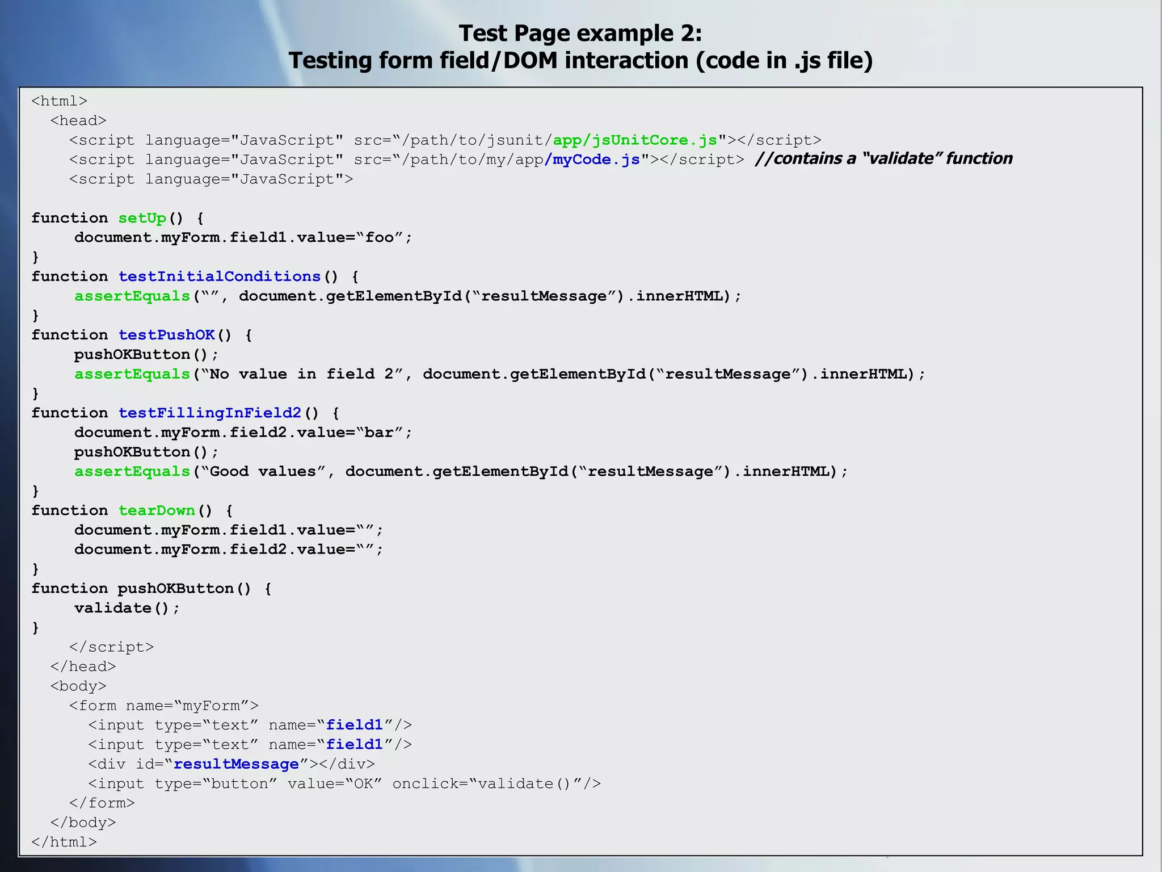Click 'assertEquals' in the empty-string assertion line

pos(132,296)
